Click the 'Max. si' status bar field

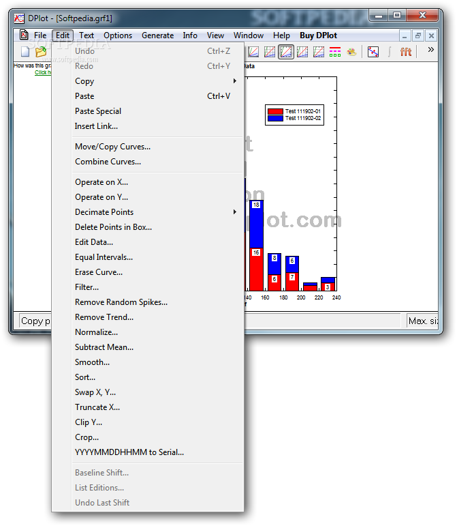(422, 321)
